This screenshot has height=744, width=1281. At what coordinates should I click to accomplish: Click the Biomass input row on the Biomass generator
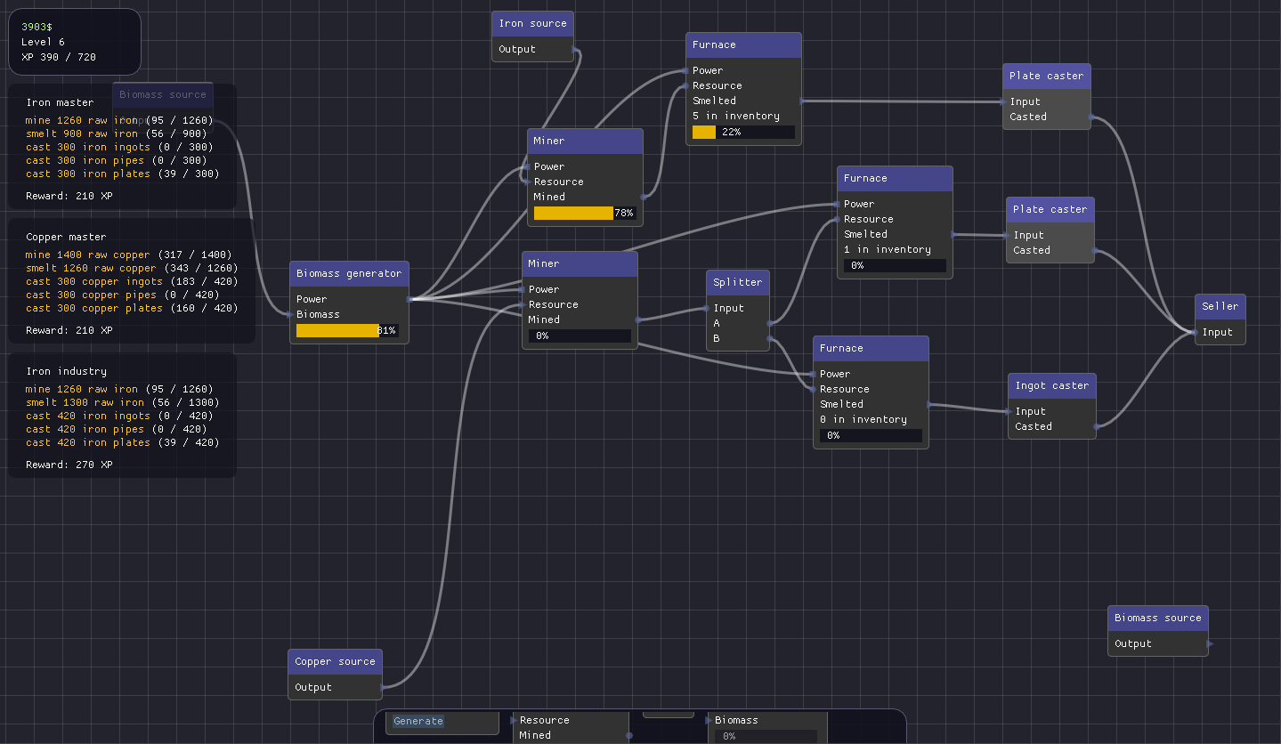coord(349,314)
